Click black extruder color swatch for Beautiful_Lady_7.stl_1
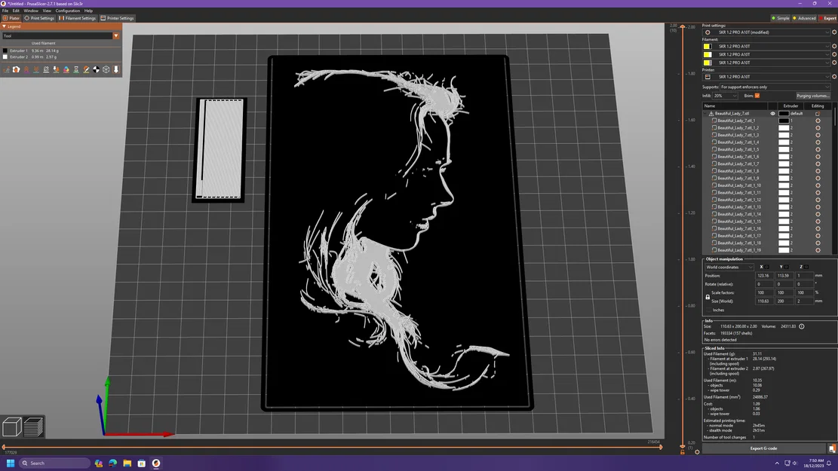The image size is (838, 471). [x=784, y=121]
